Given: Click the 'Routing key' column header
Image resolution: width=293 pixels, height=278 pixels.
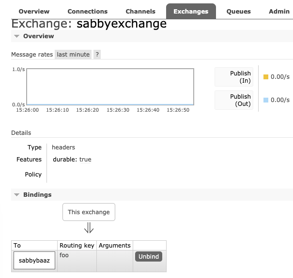Looking at the screenshot, I should 77,245.
